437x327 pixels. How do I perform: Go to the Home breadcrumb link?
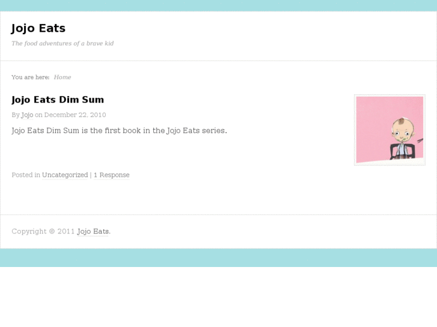(63, 77)
